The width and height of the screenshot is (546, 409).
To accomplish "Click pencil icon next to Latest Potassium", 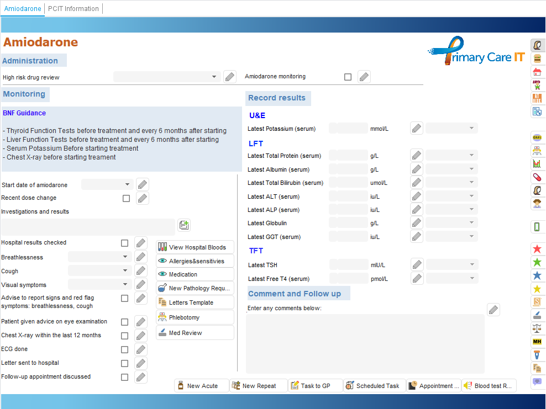I will click(x=417, y=129).
